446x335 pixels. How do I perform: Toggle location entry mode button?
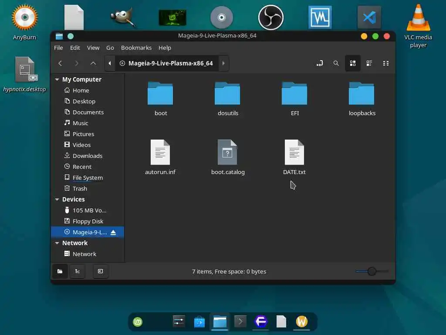319,63
